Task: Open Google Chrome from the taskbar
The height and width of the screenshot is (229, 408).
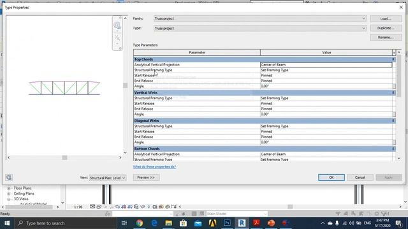Action: tap(140, 223)
